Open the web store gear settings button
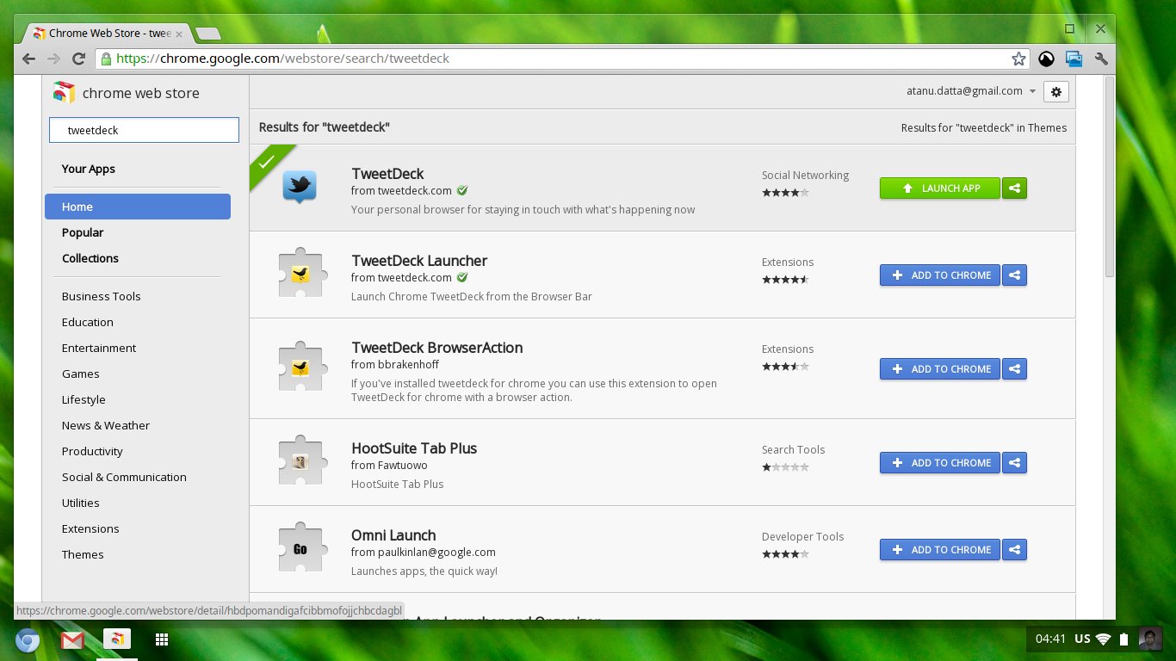1176x661 pixels. coord(1056,91)
